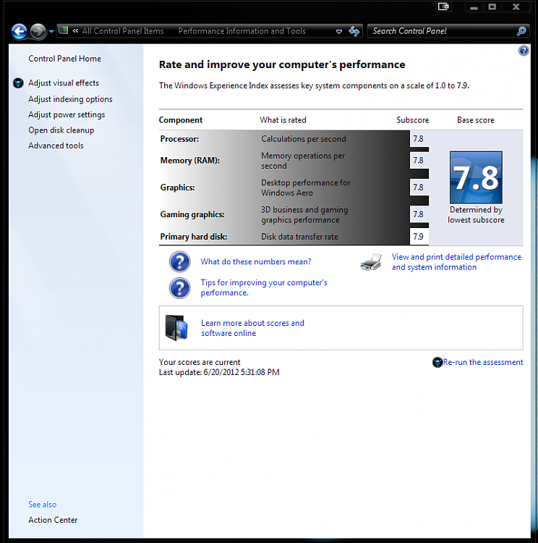Click the Memory (RAM) row label
The width and height of the screenshot is (538, 543).
tap(190, 160)
